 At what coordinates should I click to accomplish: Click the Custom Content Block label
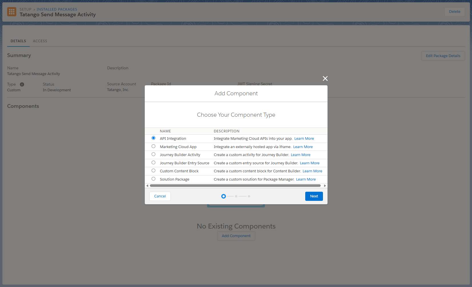(179, 171)
